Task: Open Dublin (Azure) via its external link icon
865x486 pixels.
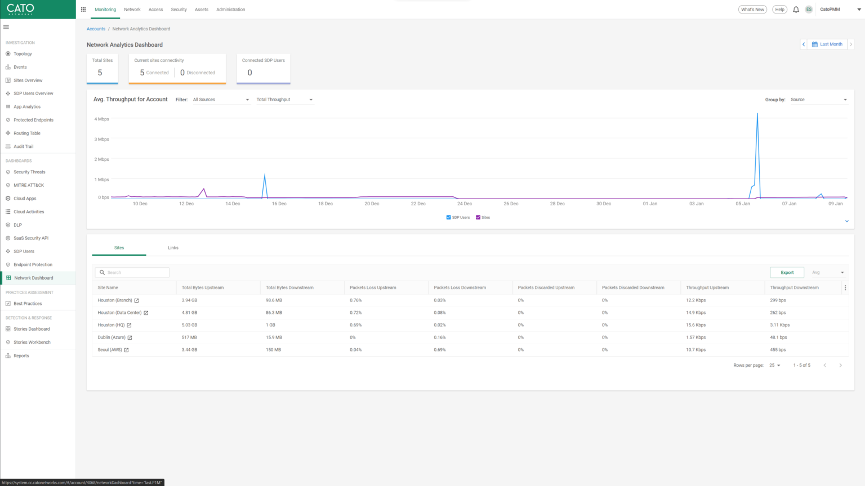Action: 130,337
